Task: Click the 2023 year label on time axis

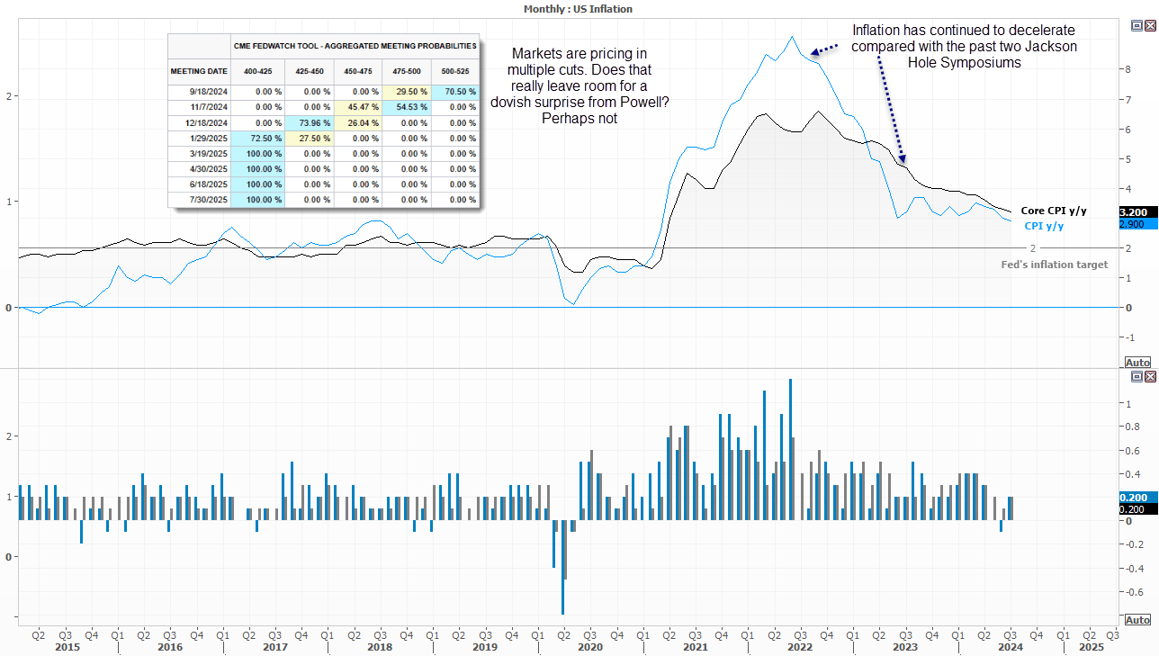Action: 904,646
